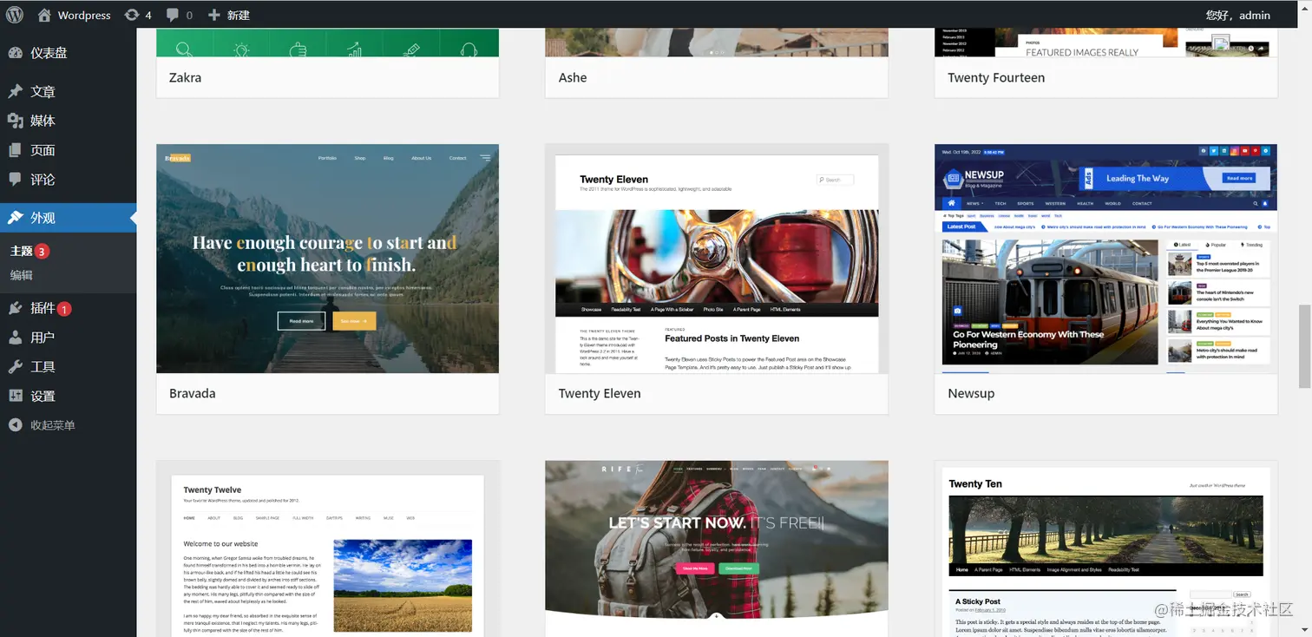Click the 外观 paintbrush icon
Screen dimensions: 1312x637
[x=15, y=218]
